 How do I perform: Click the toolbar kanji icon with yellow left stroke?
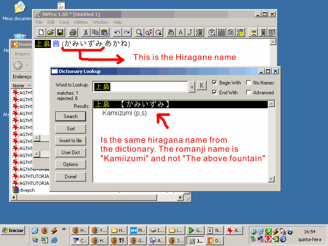pos(262,32)
